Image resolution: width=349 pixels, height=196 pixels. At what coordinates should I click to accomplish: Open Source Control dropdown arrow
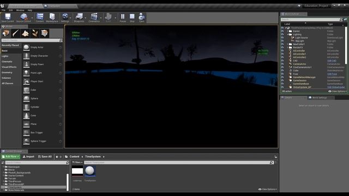[32, 18]
